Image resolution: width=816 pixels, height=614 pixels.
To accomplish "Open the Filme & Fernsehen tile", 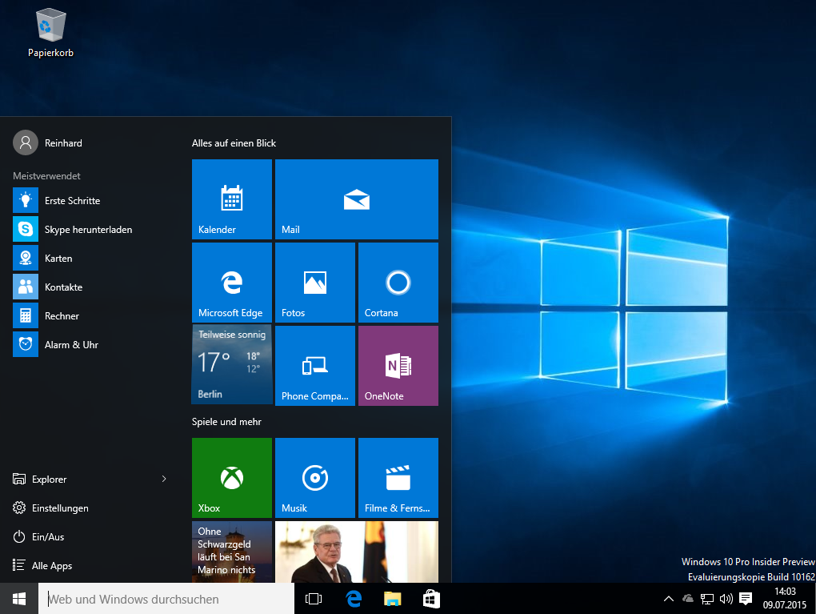I will coord(398,478).
